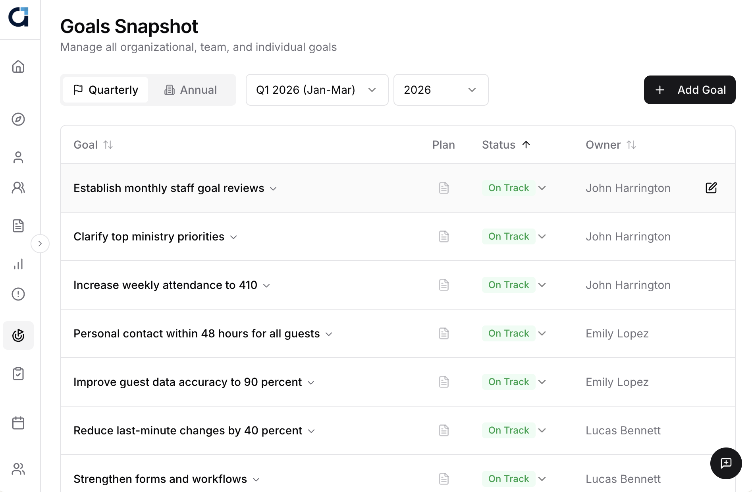Change status of Strengthen forms and workflows
The height and width of the screenshot is (492, 752).
[x=515, y=479]
